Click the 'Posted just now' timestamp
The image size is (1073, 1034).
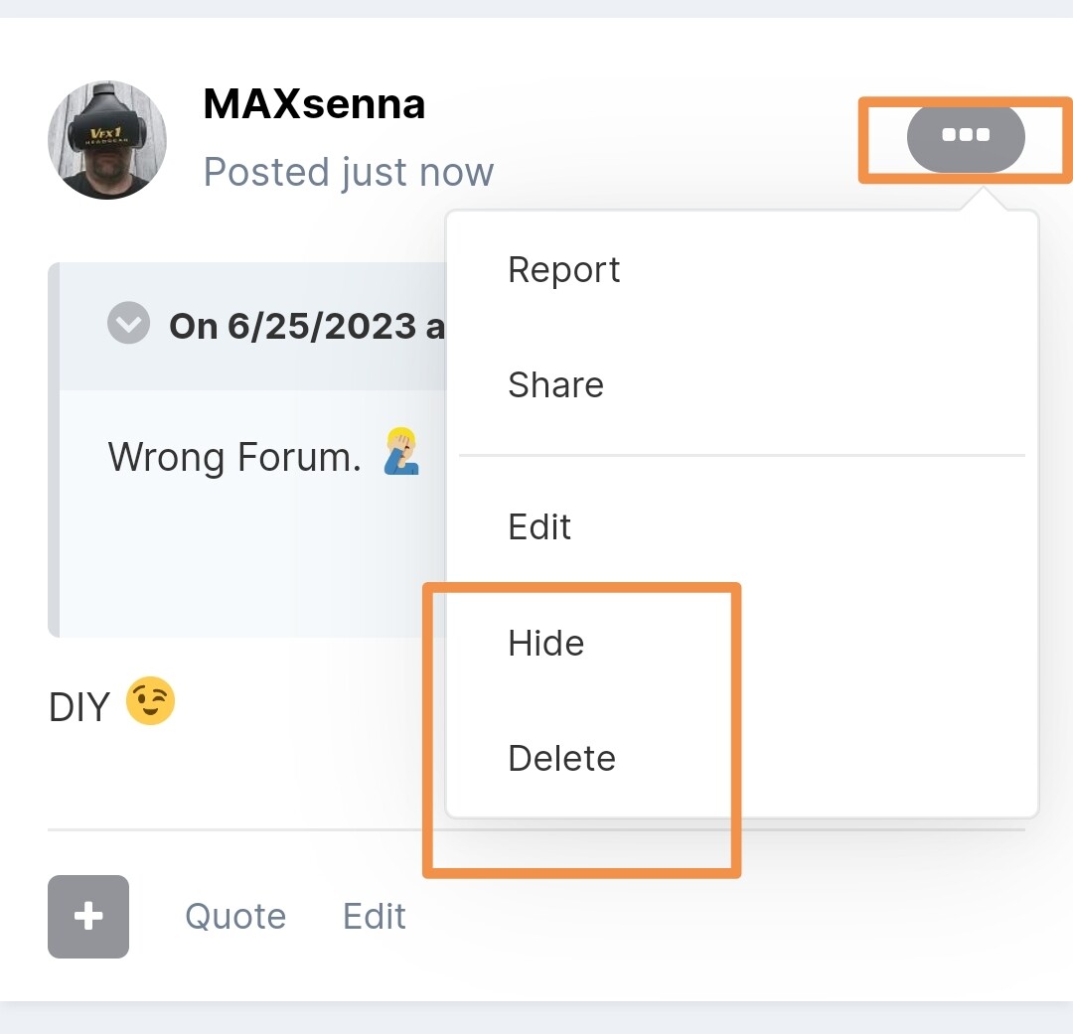click(x=349, y=171)
